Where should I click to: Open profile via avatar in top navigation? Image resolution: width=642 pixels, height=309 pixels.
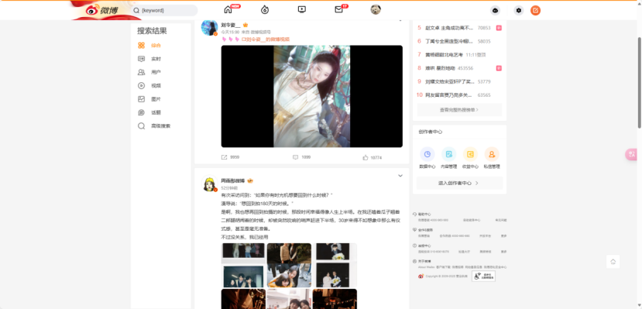click(376, 9)
